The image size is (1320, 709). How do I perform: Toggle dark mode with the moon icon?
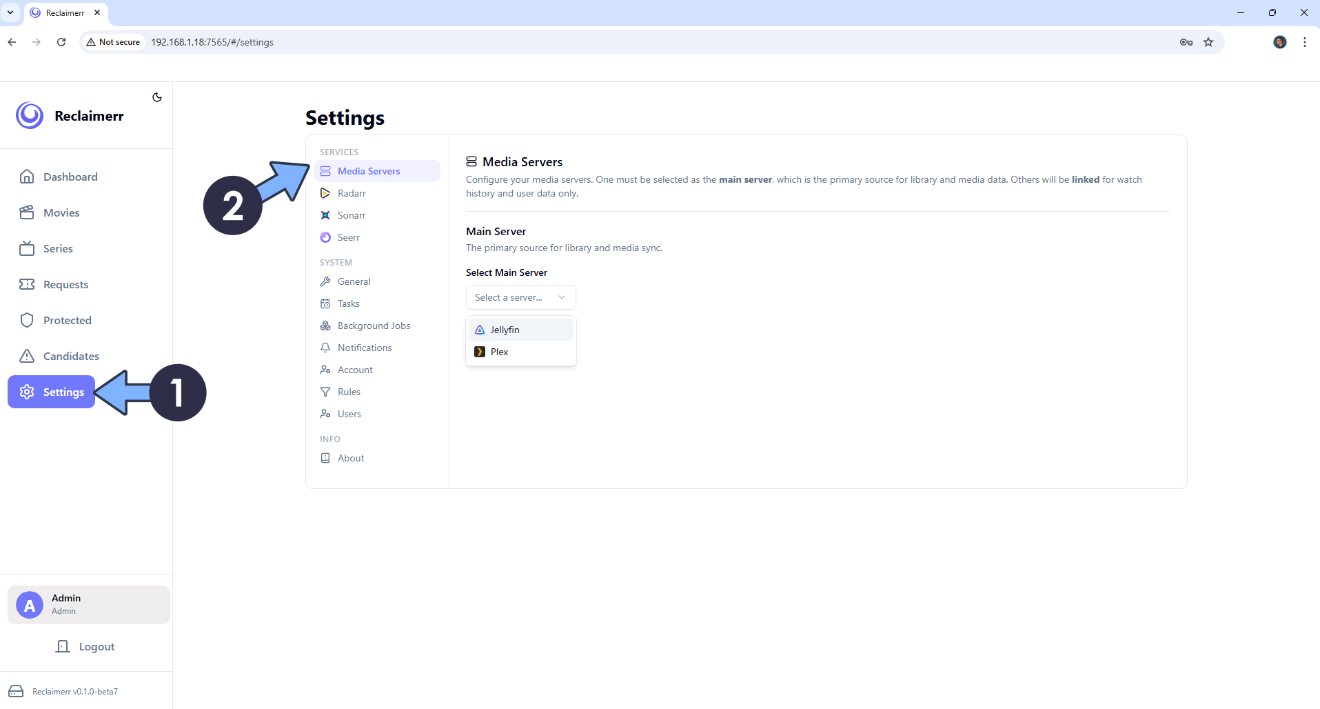pyautogui.click(x=156, y=97)
